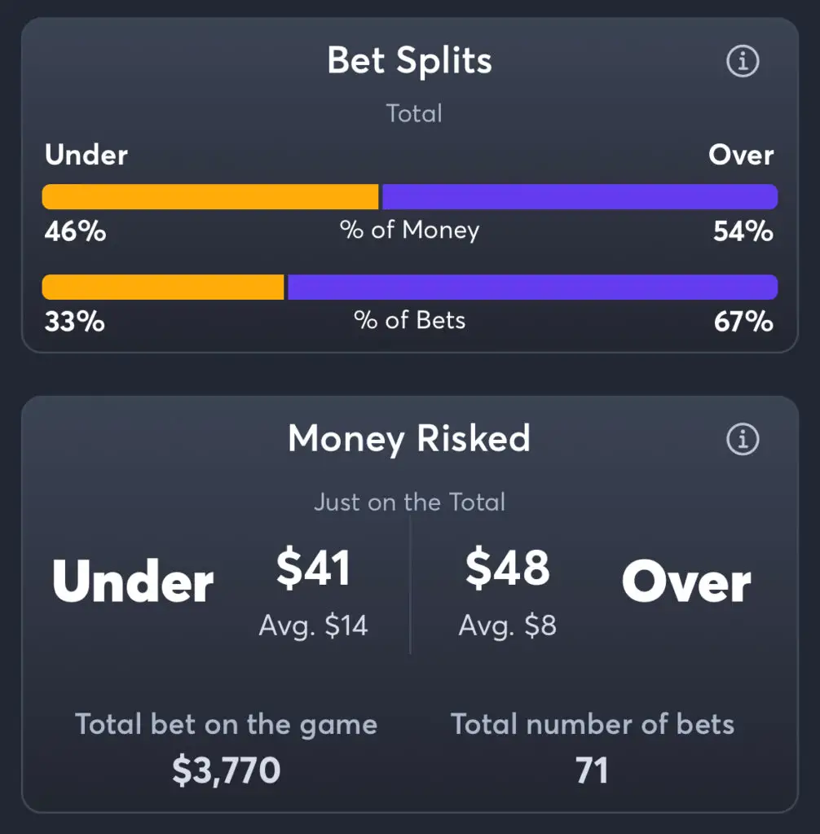The width and height of the screenshot is (820, 834).
Task: Click the purple Over % of Money bar
Action: tap(580, 197)
